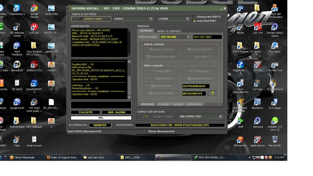Switch to the SAMSUNG module tab
The image size is (313, 176).
(146, 31)
